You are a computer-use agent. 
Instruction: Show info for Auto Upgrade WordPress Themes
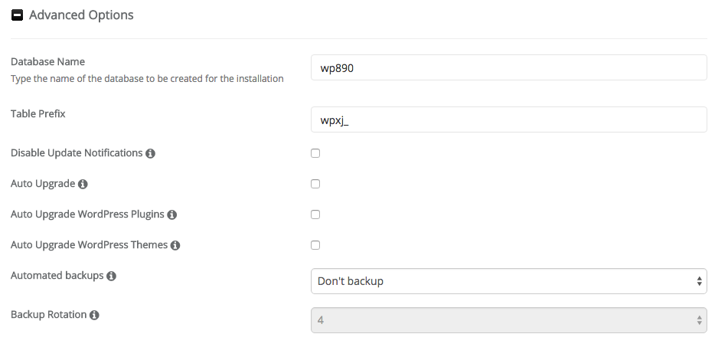[175, 245]
